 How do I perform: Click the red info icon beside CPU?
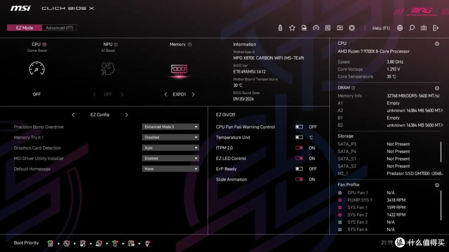(x=44, y=44)
